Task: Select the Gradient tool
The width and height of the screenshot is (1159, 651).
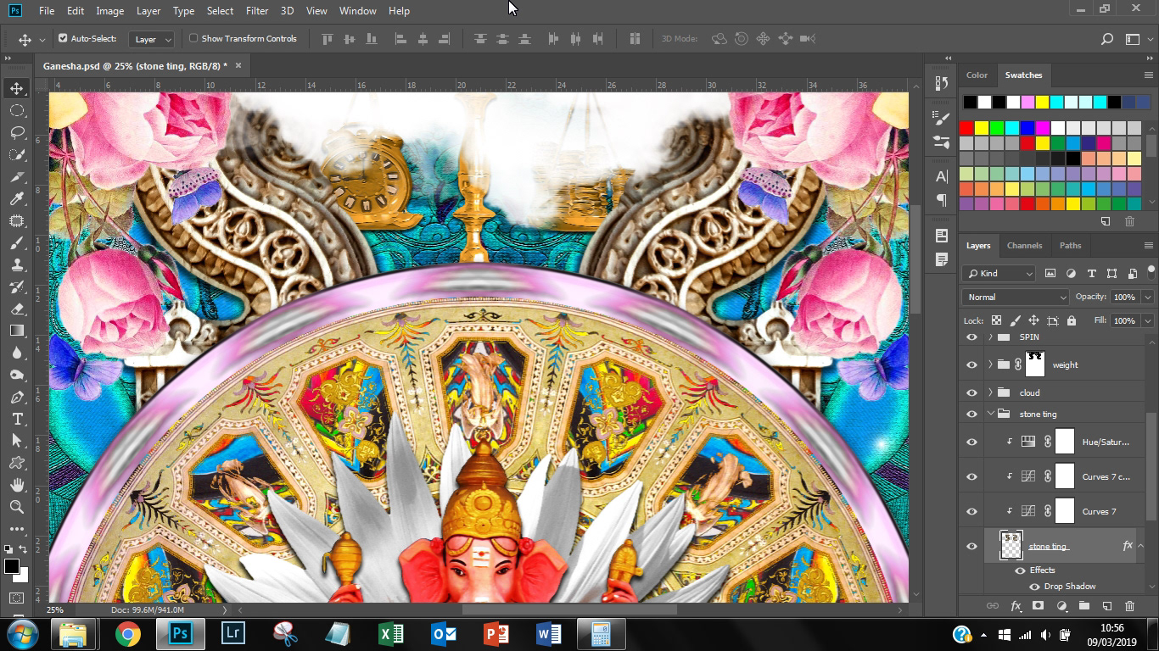Action: tap(16, 331)
